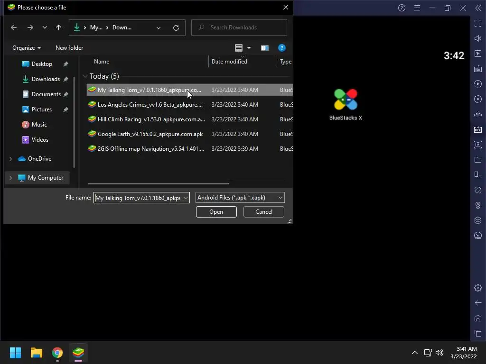Viewport: 486px width, 364px height.
Task: Open the media folder icon in BlueStacks sidebar
Action: (477, 160)
